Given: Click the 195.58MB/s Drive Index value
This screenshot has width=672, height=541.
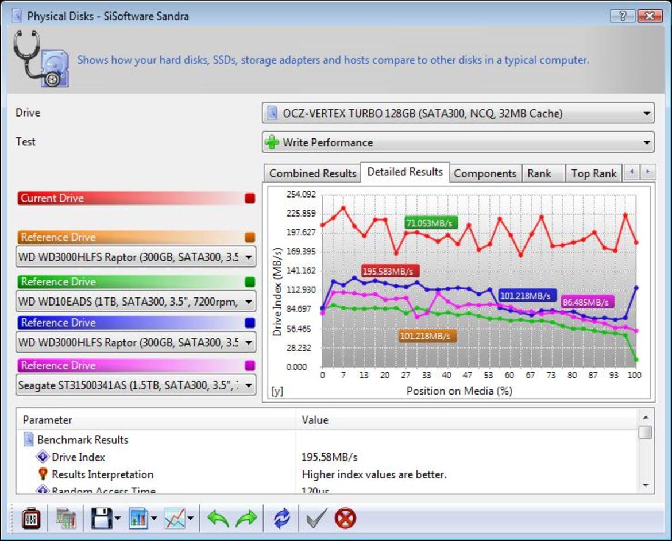Looking at the screenshot, I should [329, 457].
